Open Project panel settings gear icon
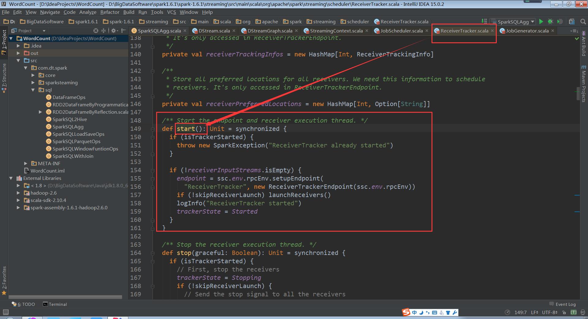The width and height of the screenshot is (588, 319). [114, 31]
